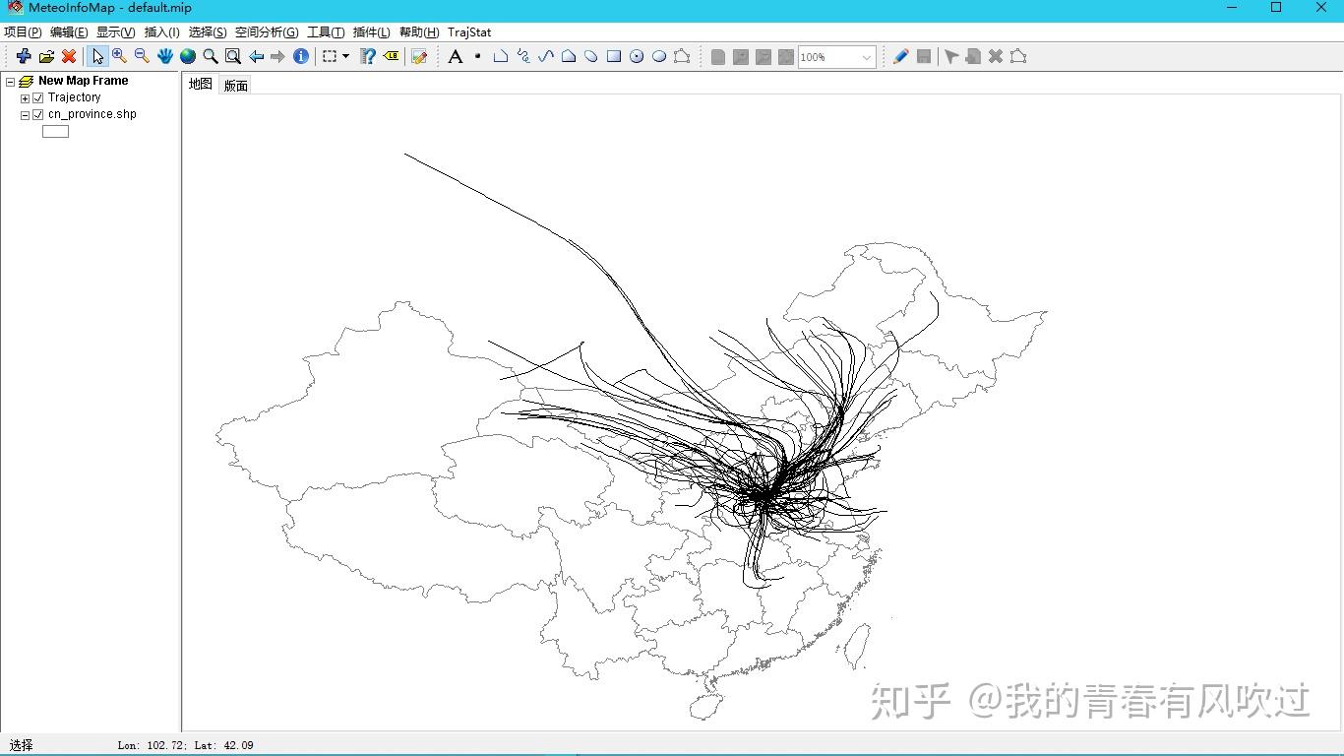Open the 100% zoom level combo box
The image size is (1344, 756).
[x=836, y=57]
